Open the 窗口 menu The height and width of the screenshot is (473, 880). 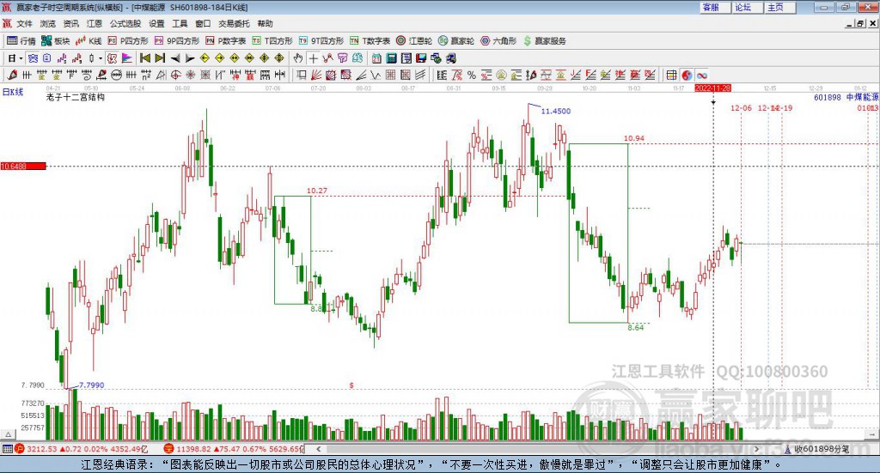click(x=203, y=23)
